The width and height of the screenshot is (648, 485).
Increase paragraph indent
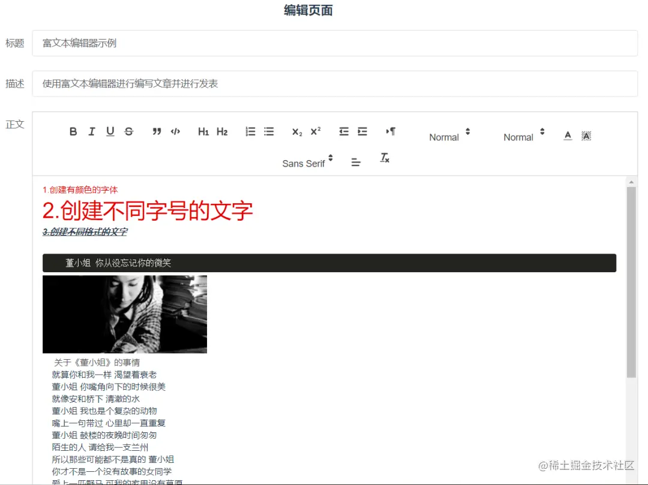click(362, 132)
